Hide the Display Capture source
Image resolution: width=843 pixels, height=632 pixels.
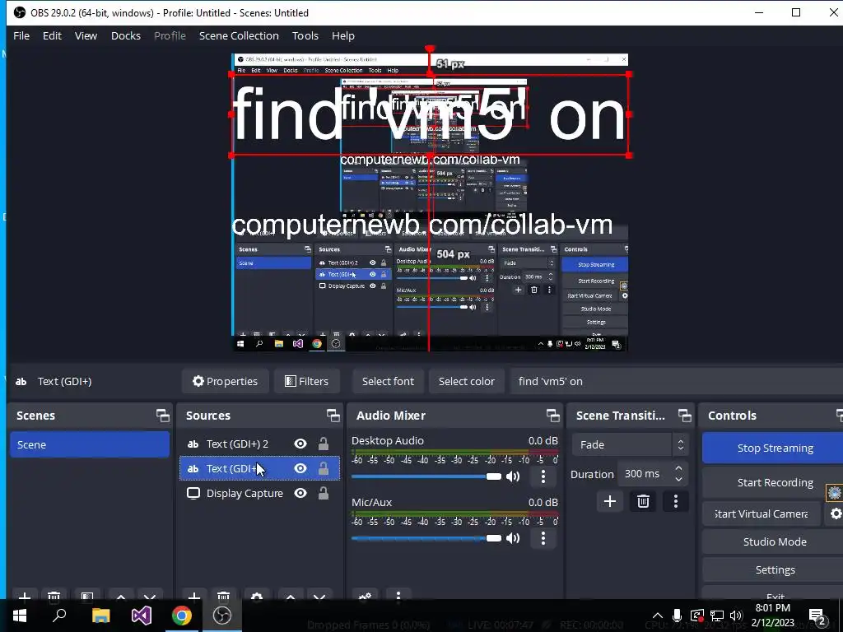[300, 494]
